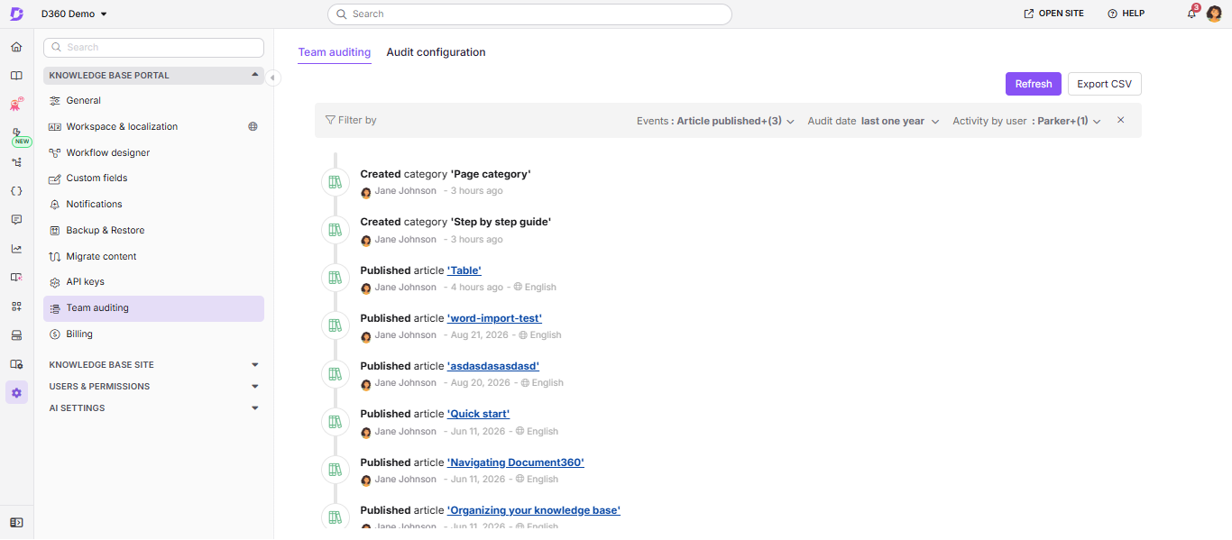The width and height of the screenshot is (1232, 540).
Task: Open the workflow tree icon in rail
Action: pyautogui.click(x=16, y=162)
